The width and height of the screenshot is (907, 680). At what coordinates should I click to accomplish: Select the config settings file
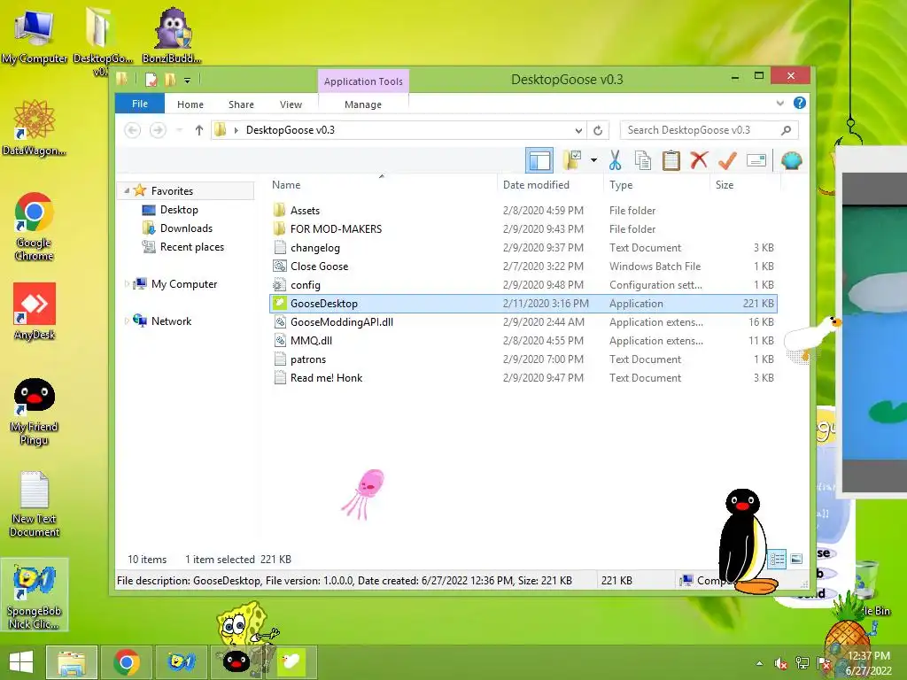[523, 284]
